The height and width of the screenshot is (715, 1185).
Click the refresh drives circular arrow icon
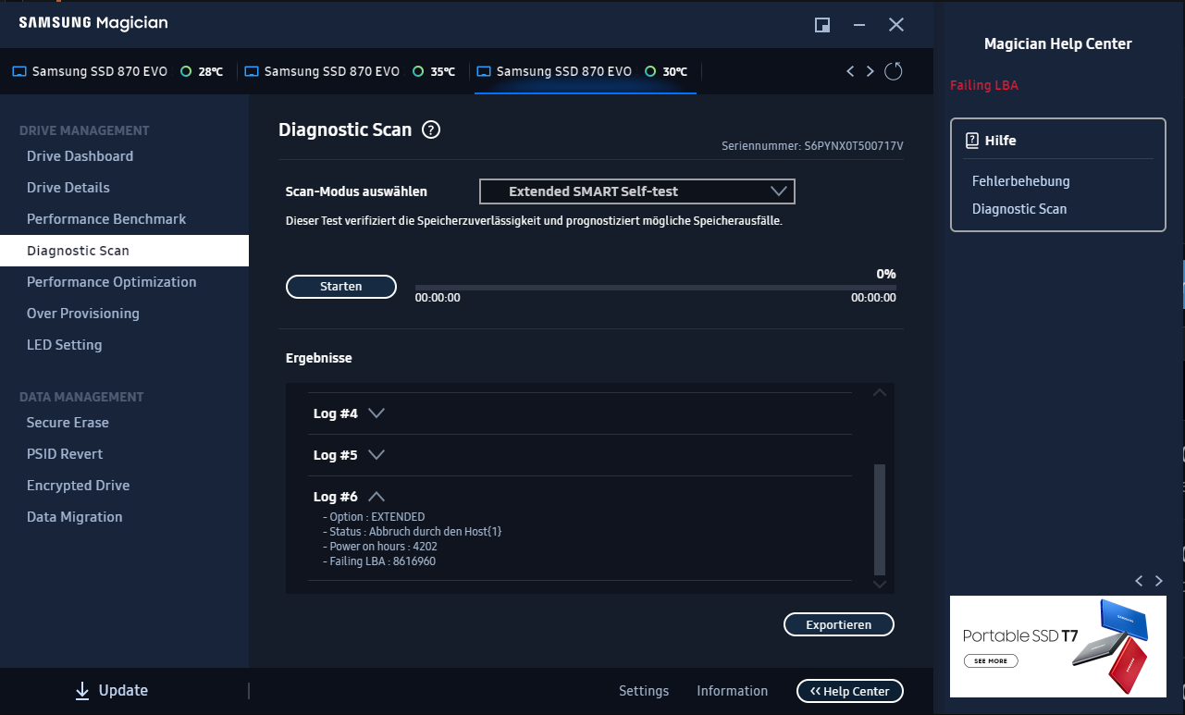click(893, 71)
